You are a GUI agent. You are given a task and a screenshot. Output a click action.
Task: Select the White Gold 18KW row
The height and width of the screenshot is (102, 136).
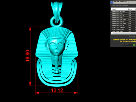(124, 25)
